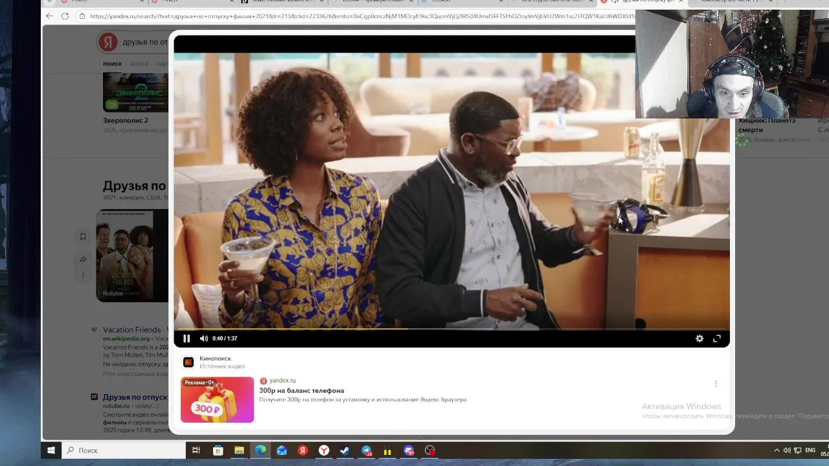This screenshot has width=829, height=466.
Task: Open the Windows Start menu
Action: coord(51,450)
